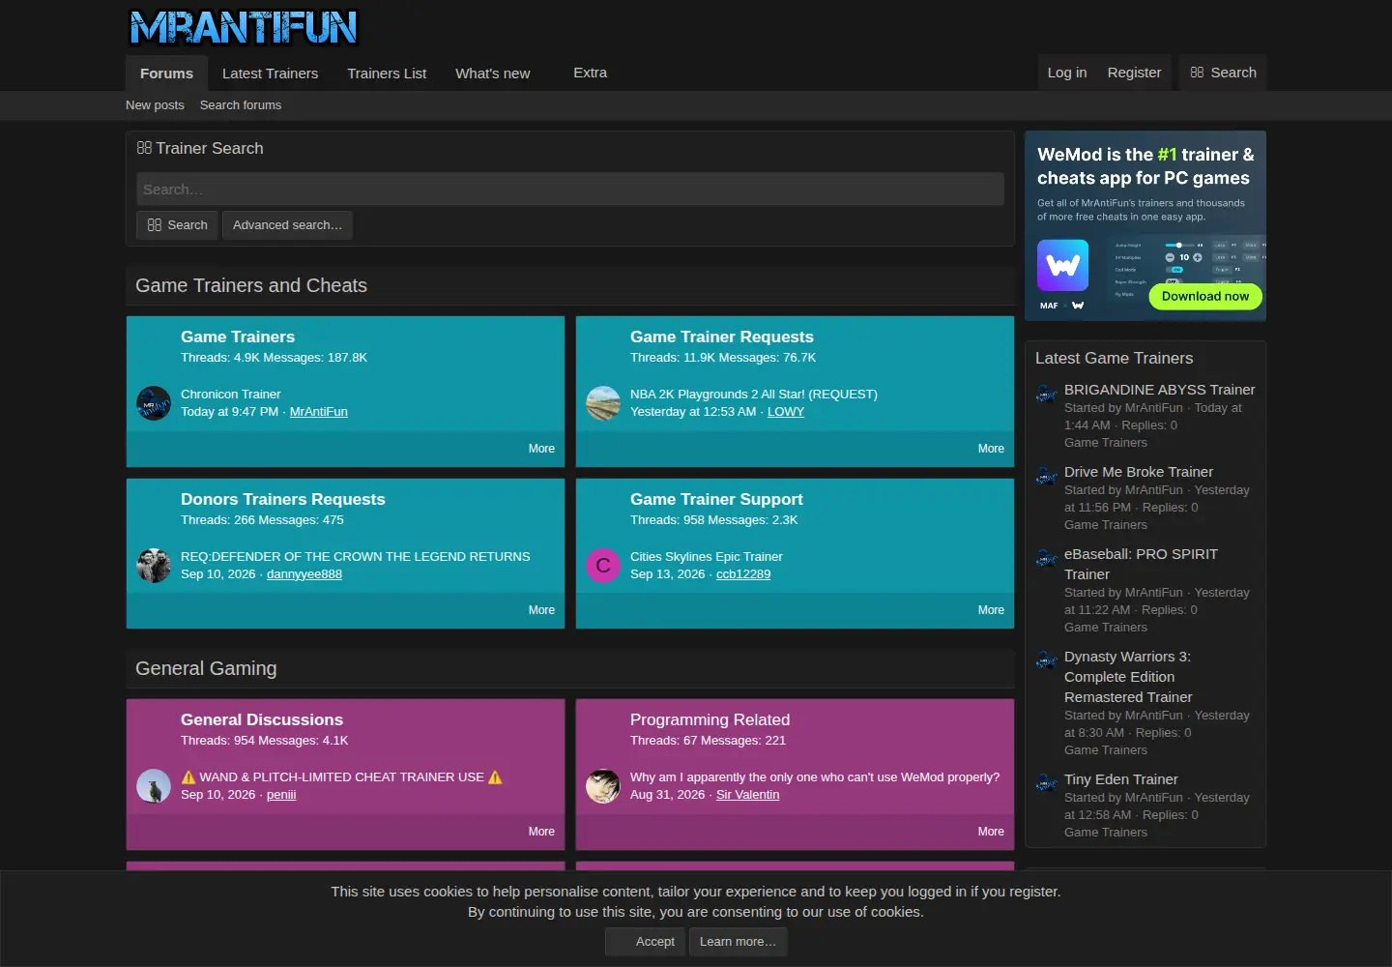Expand More in Game Trainer Support card
The height and width of the screenshot is (967, 1392).
click(991, 610)
